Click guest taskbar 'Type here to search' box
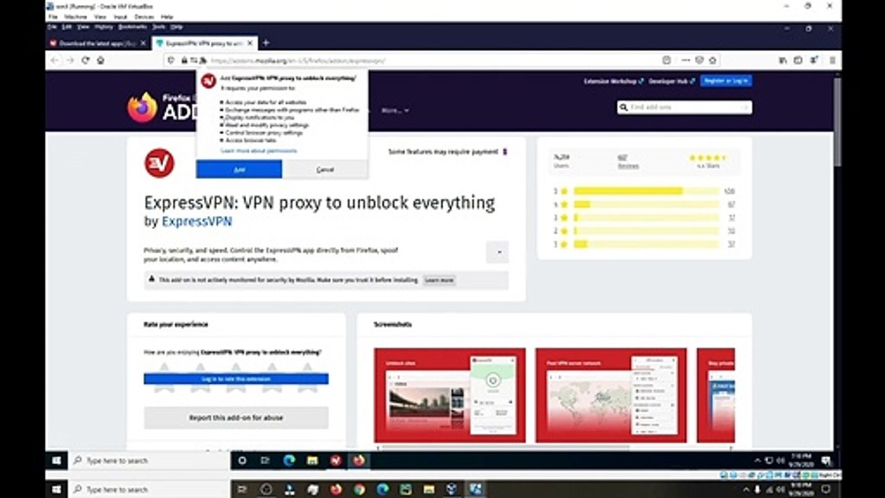 click(x=149, y=461)
